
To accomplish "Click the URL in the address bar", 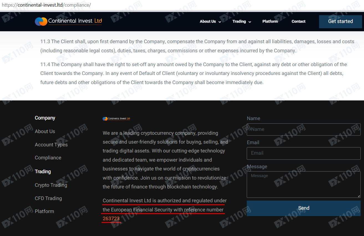I will (x=46, y=5).
